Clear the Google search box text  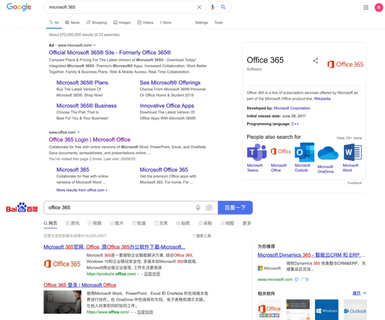tap(199, 7)
